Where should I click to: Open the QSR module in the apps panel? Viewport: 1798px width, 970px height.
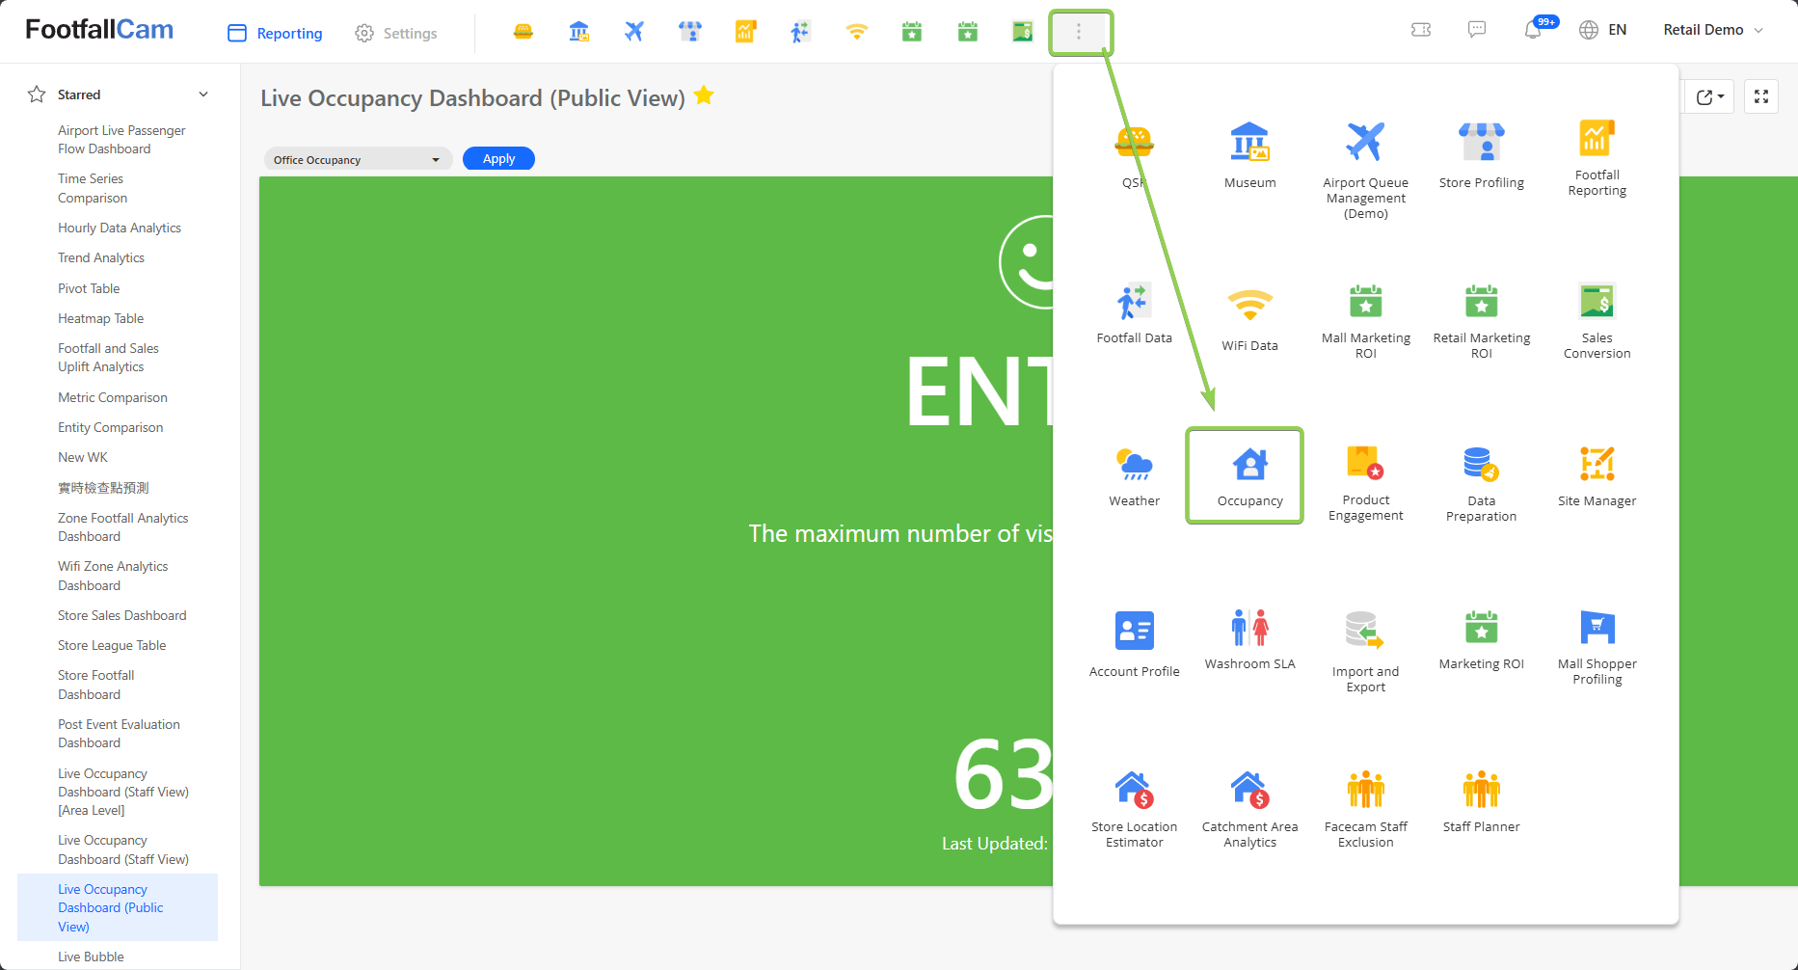click(1134, 155)
